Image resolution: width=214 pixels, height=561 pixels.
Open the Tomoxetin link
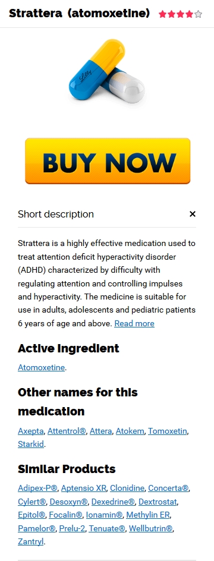click(168, 431)
